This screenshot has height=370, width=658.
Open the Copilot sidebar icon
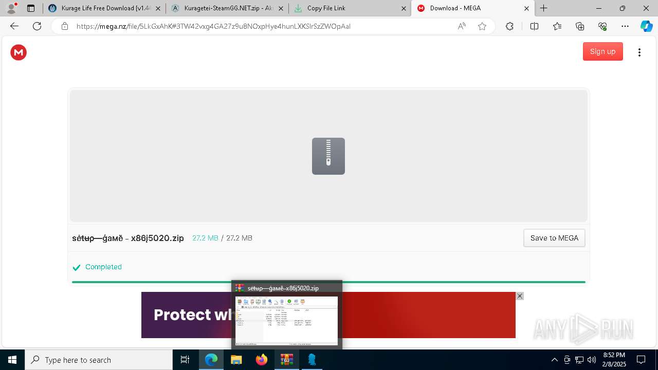coord(646,26)
